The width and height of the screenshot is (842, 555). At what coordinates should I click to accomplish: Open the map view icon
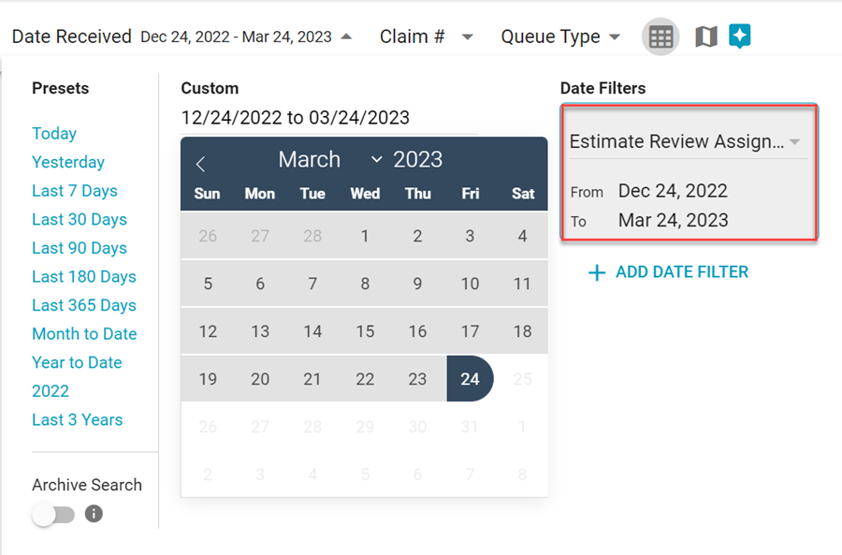click(x=705, y=37)
